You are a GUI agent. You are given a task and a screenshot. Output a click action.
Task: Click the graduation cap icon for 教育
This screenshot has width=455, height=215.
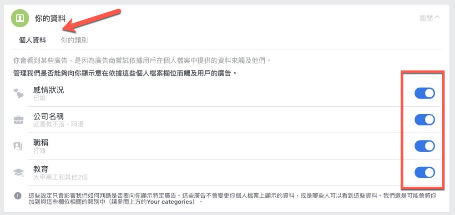pos(19,172)
